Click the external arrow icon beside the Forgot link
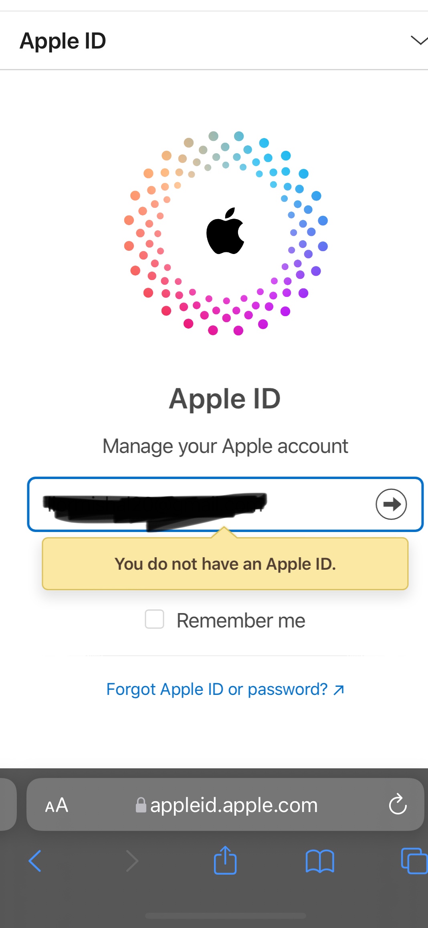 coord(339,690)
